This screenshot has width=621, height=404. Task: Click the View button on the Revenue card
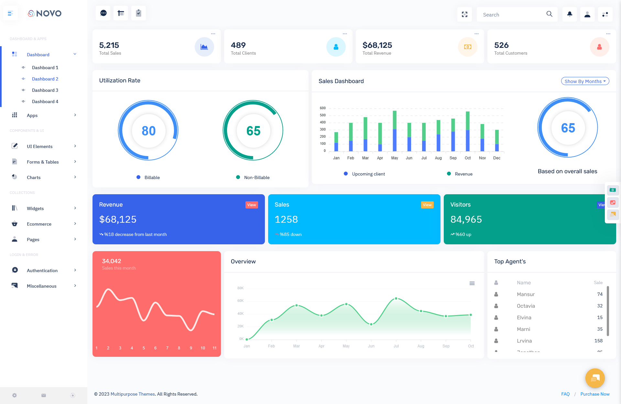(252, 205)
